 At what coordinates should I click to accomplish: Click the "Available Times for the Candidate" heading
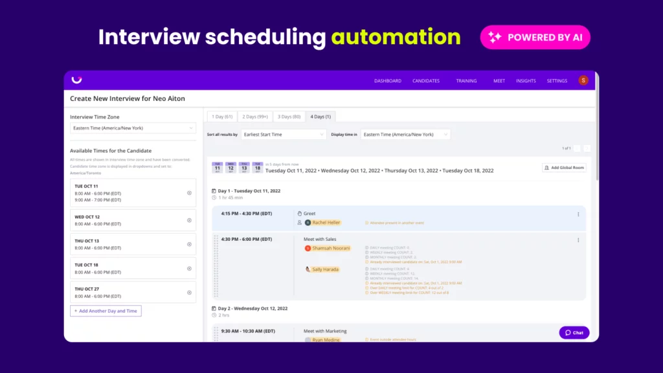pyautogui.click(x=111, y=150)
